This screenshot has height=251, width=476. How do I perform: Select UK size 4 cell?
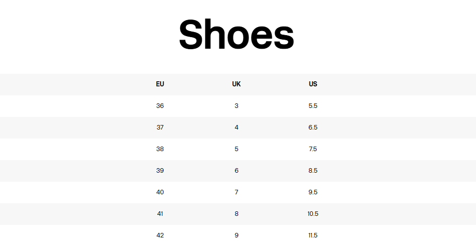(236, 128)
